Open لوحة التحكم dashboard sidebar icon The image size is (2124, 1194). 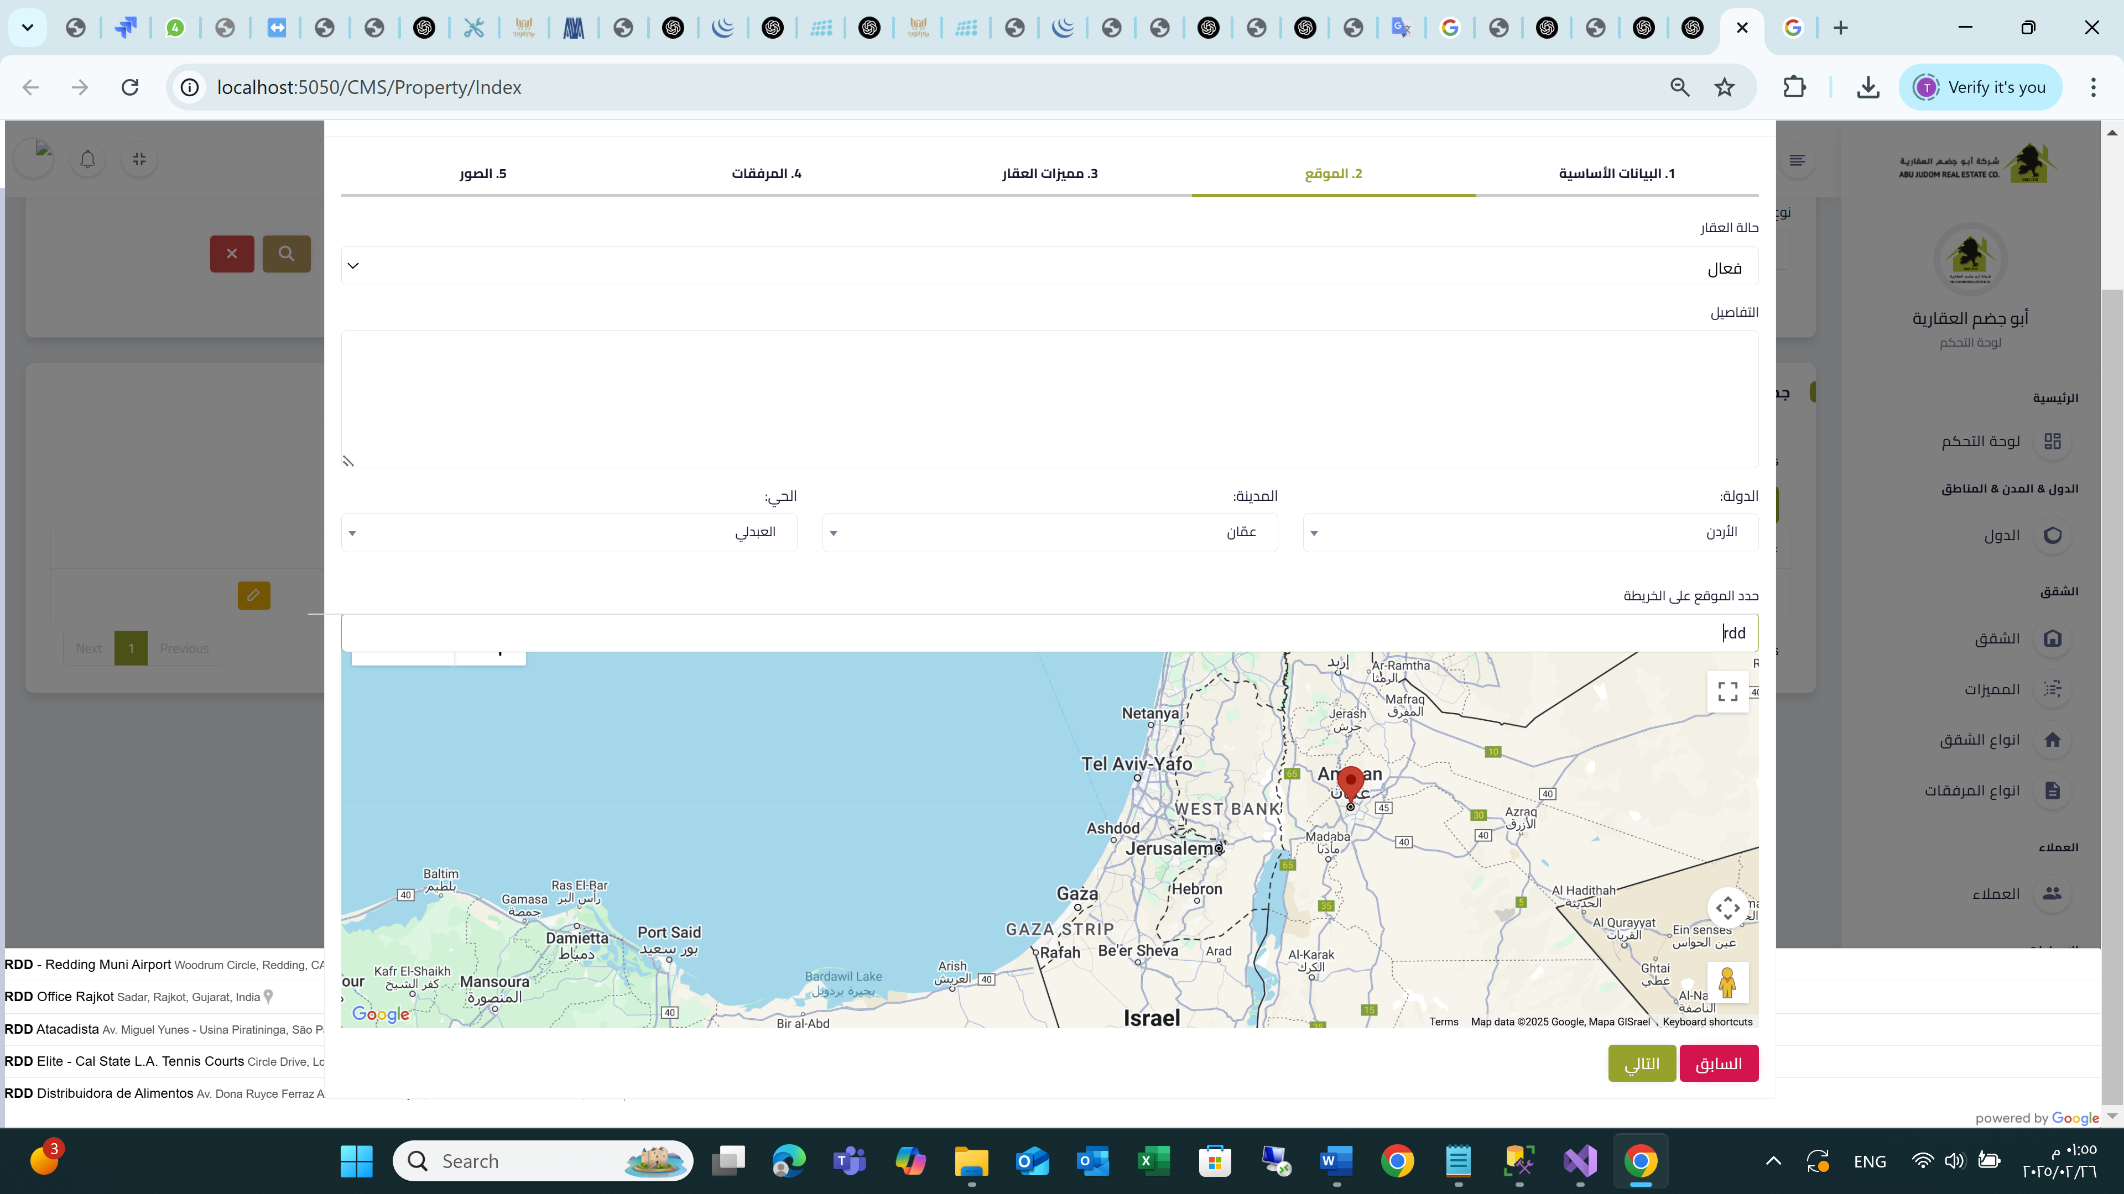tap(2052, 442)
